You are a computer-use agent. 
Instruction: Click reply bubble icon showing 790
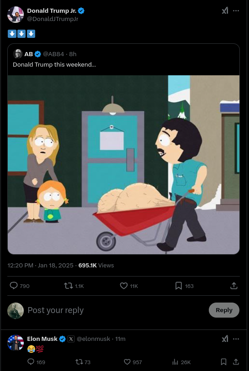tap(14, 286)
